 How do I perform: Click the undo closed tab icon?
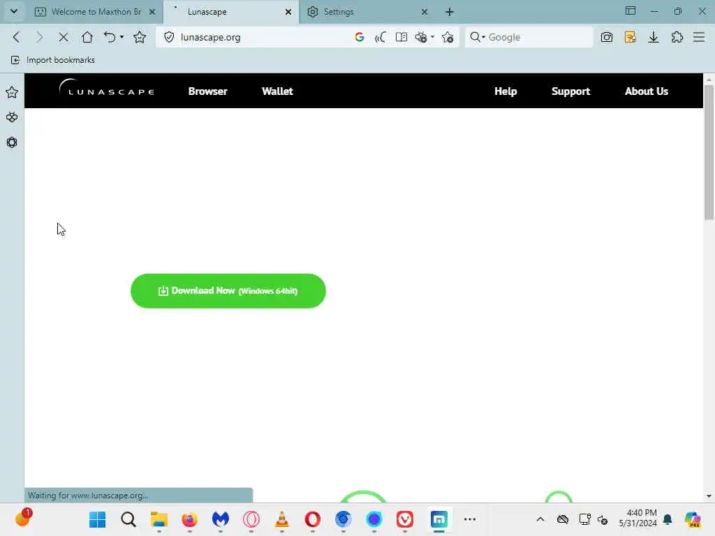coord(110,37)
